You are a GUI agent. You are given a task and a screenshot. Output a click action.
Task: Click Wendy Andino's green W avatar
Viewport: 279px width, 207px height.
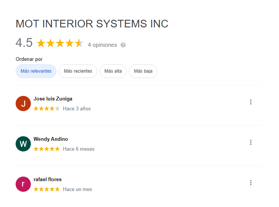pyautogui.click(x=23, y=144)
